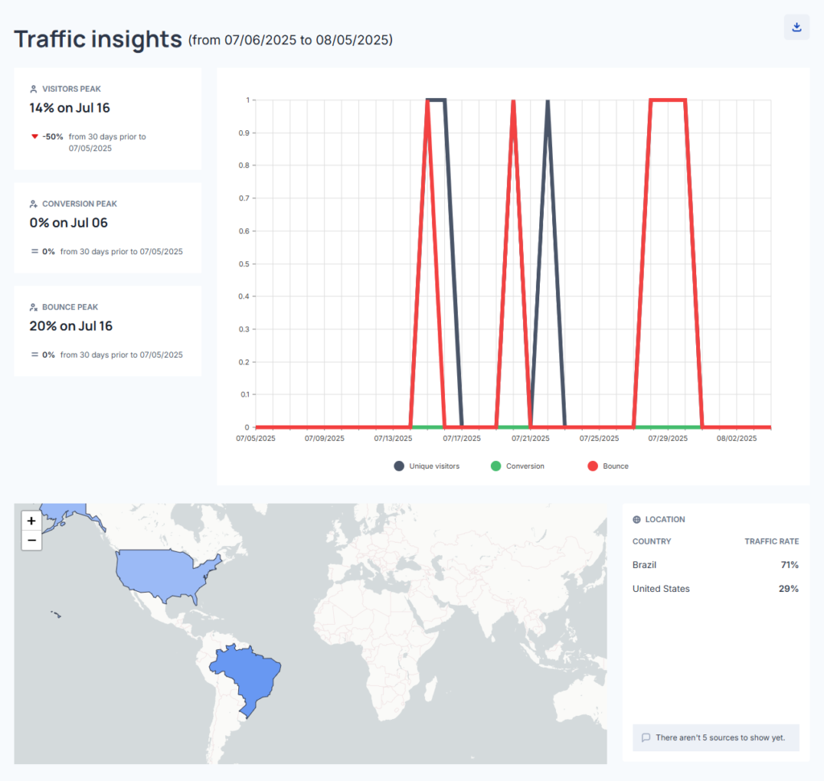Viewport: 824px width, 781px height.
Task: Click the Country column header
Action: (651, 541)
